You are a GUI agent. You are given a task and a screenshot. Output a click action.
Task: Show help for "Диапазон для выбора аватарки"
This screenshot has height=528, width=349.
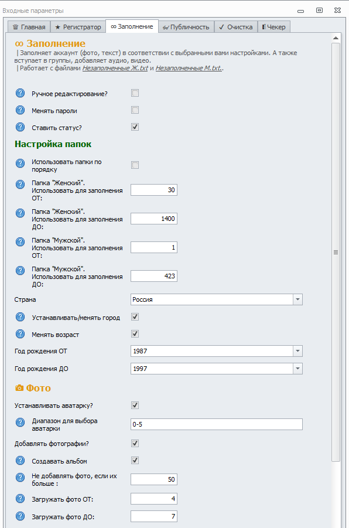20,423
